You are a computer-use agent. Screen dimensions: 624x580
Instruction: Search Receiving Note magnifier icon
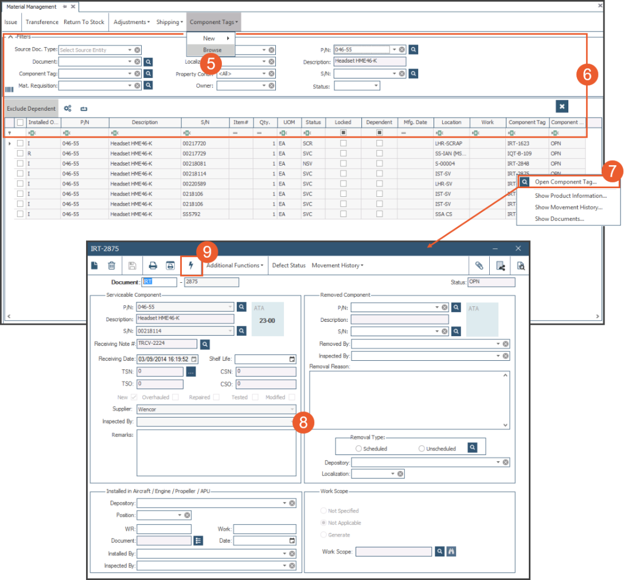coord(205,344)
